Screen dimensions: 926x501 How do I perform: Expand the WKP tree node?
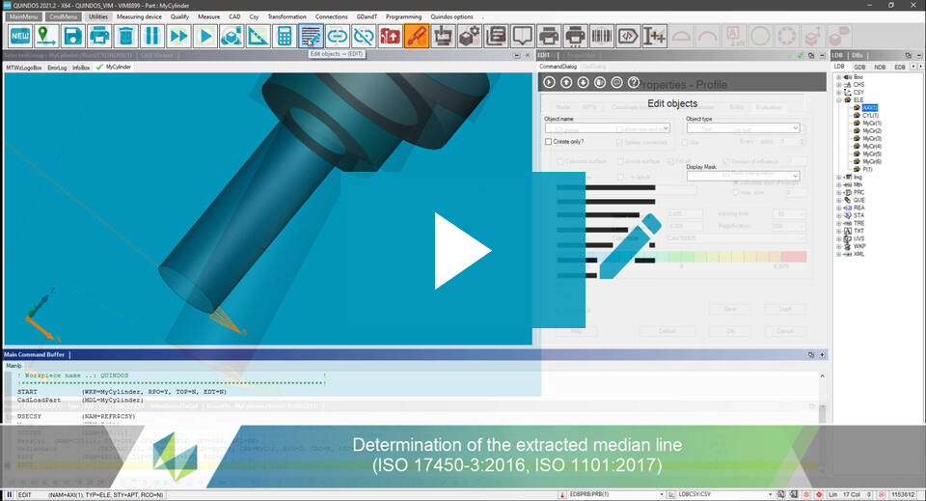(x=838, y=246)
